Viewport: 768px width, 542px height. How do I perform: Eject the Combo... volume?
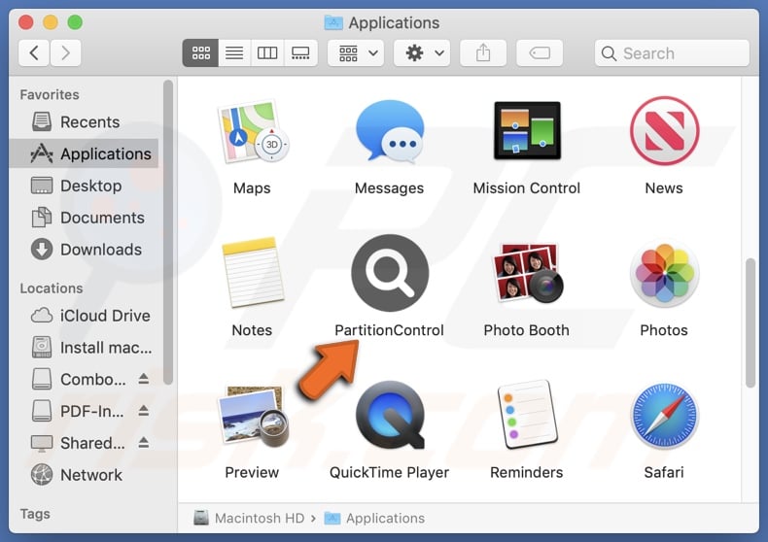144,379
